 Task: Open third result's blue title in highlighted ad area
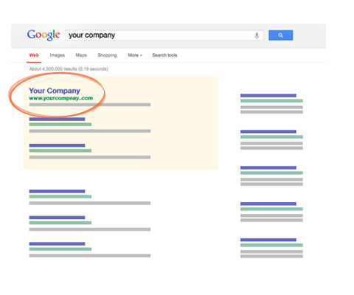point(57,145)
